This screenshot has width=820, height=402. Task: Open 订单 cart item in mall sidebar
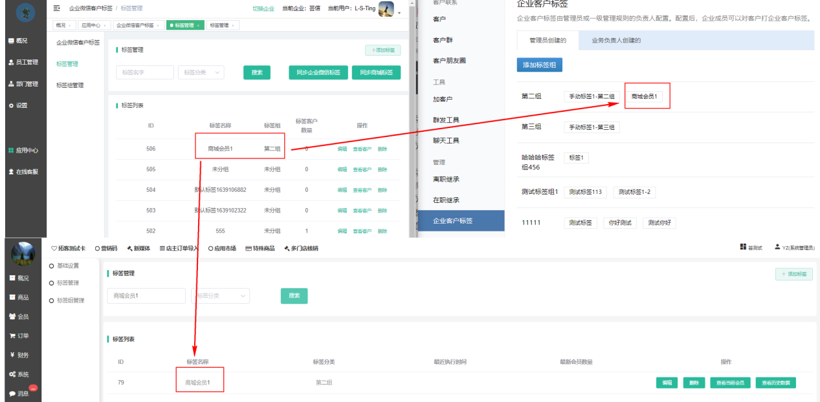pos(19,336)
